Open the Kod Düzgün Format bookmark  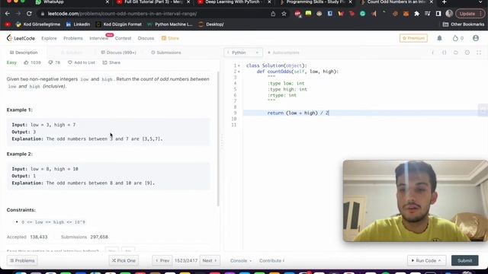point(119,24)
